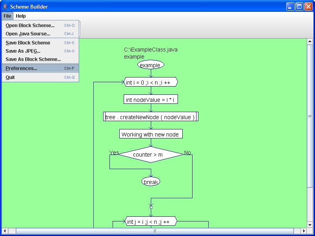The width and height of the screenshot is (315, 236).
Task: Click the 'int nodeValue = i * i' block
Action: [151, 99]
